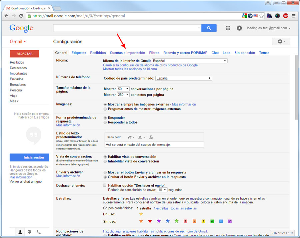Select the Responder default reply option
Image resolution: width=300 pixels, height=238 pixels.
pos(105,118)
